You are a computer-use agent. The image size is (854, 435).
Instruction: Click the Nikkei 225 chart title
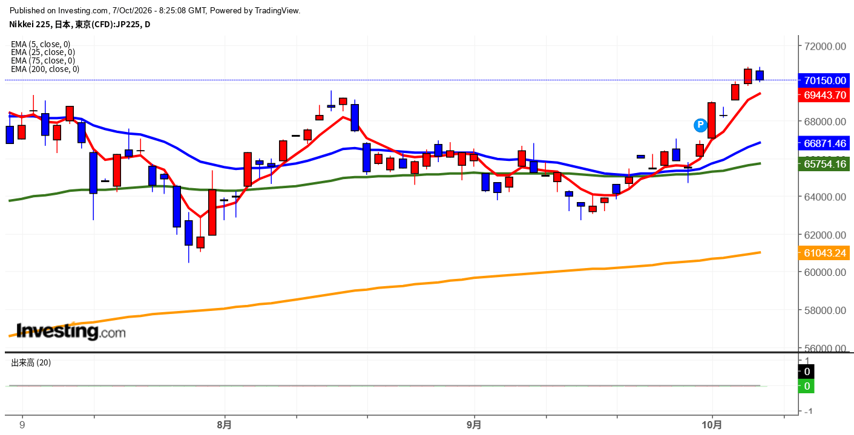tap(80, 24)
